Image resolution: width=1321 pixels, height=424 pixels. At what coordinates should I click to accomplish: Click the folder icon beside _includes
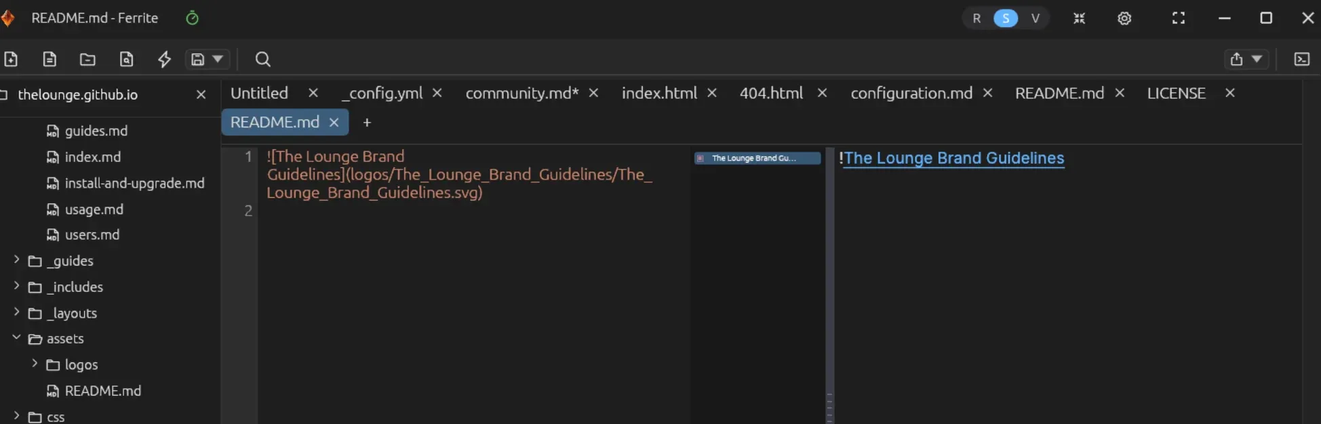35,287
